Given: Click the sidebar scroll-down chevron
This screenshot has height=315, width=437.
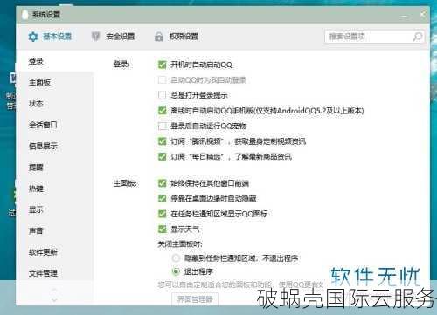Looking at the screenshot, I should coord(54,299).
